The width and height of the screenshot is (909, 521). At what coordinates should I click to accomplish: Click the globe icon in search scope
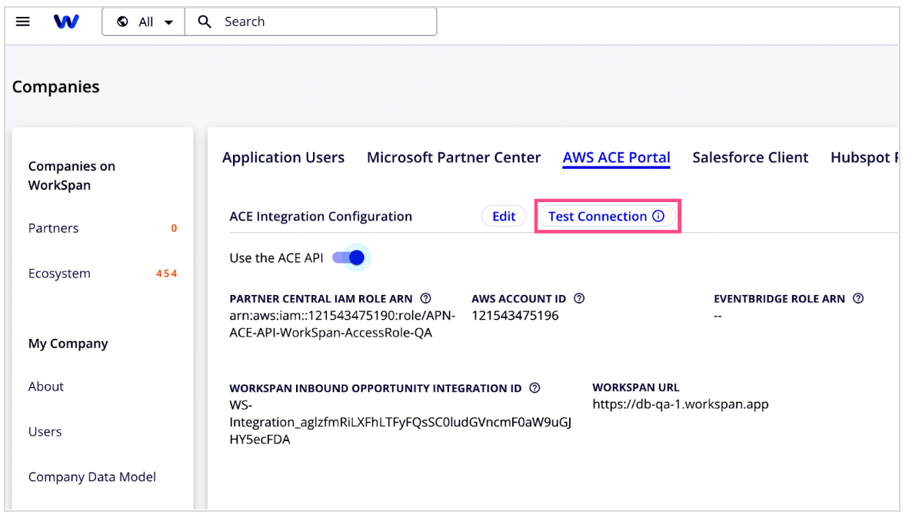[x=122, y=22]
